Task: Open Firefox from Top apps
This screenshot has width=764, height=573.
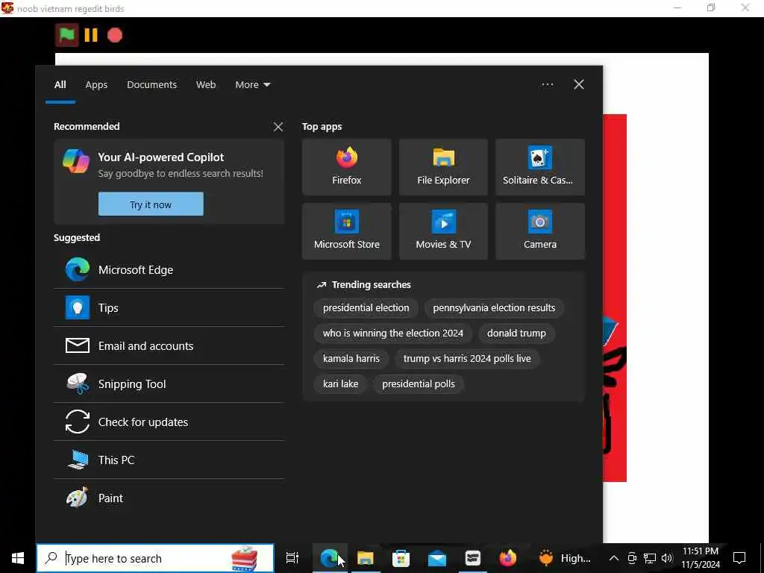Action: coord(346,167)
